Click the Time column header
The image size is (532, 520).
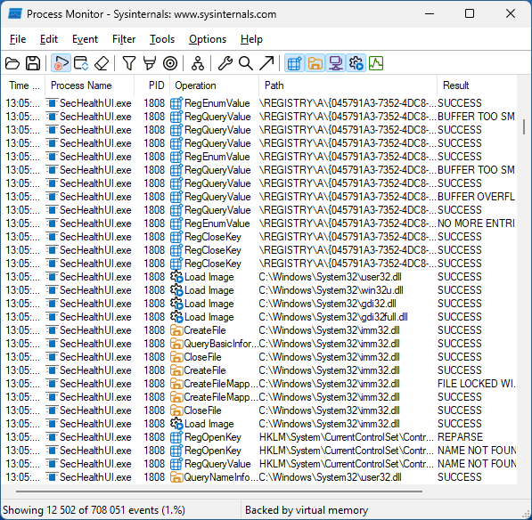click(23, 85)
